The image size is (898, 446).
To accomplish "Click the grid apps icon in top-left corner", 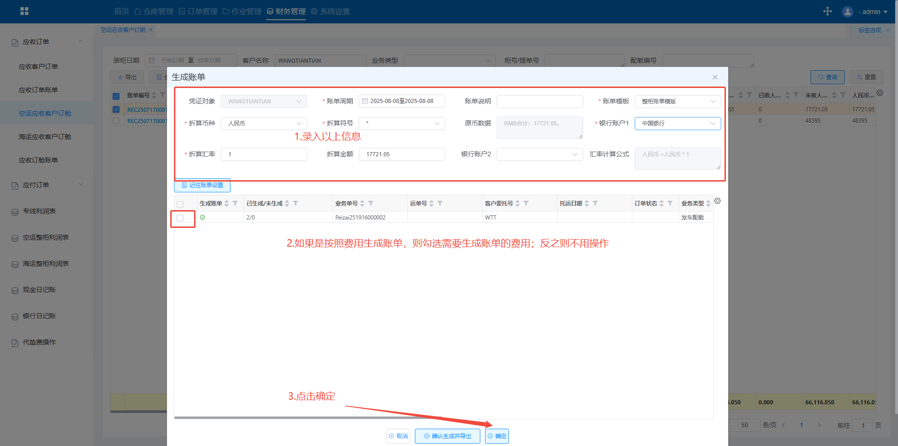I will coord(24,11).
